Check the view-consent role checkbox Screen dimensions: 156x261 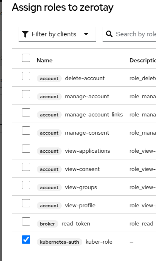[26, 167]
